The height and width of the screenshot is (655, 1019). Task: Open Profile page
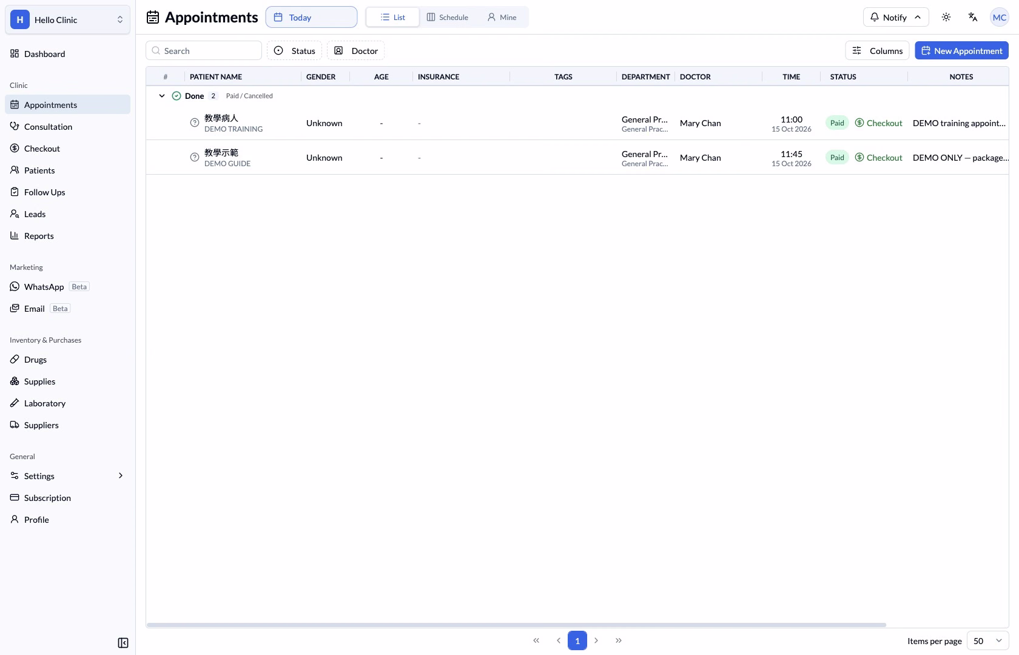[x=67, y=519]
